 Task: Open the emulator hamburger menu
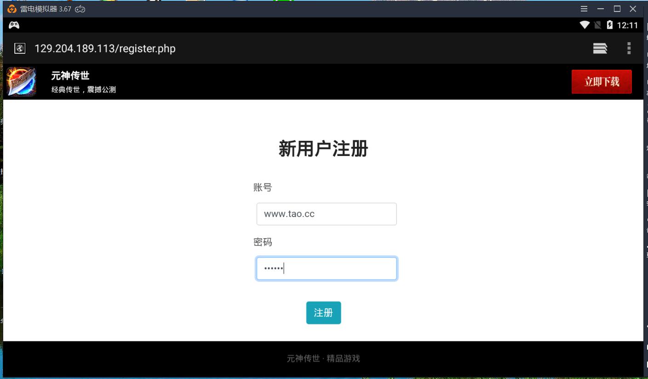(x=584, y=9)
